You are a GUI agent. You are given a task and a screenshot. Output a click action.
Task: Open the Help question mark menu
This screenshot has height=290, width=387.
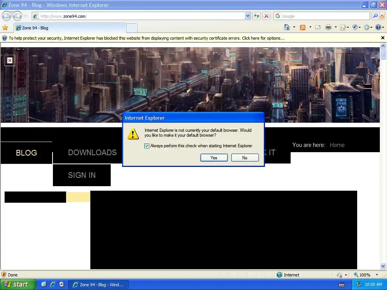pos(379,27)
